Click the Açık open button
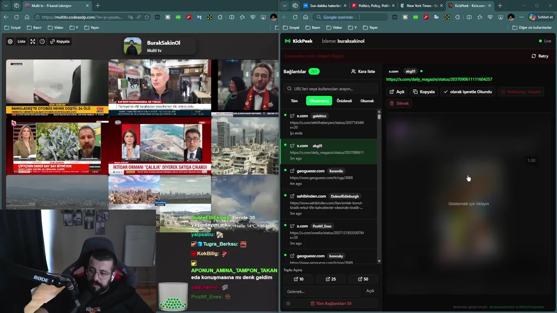This screenshot has height=313, width=557. pyautogui.click(x=397, y=92)
